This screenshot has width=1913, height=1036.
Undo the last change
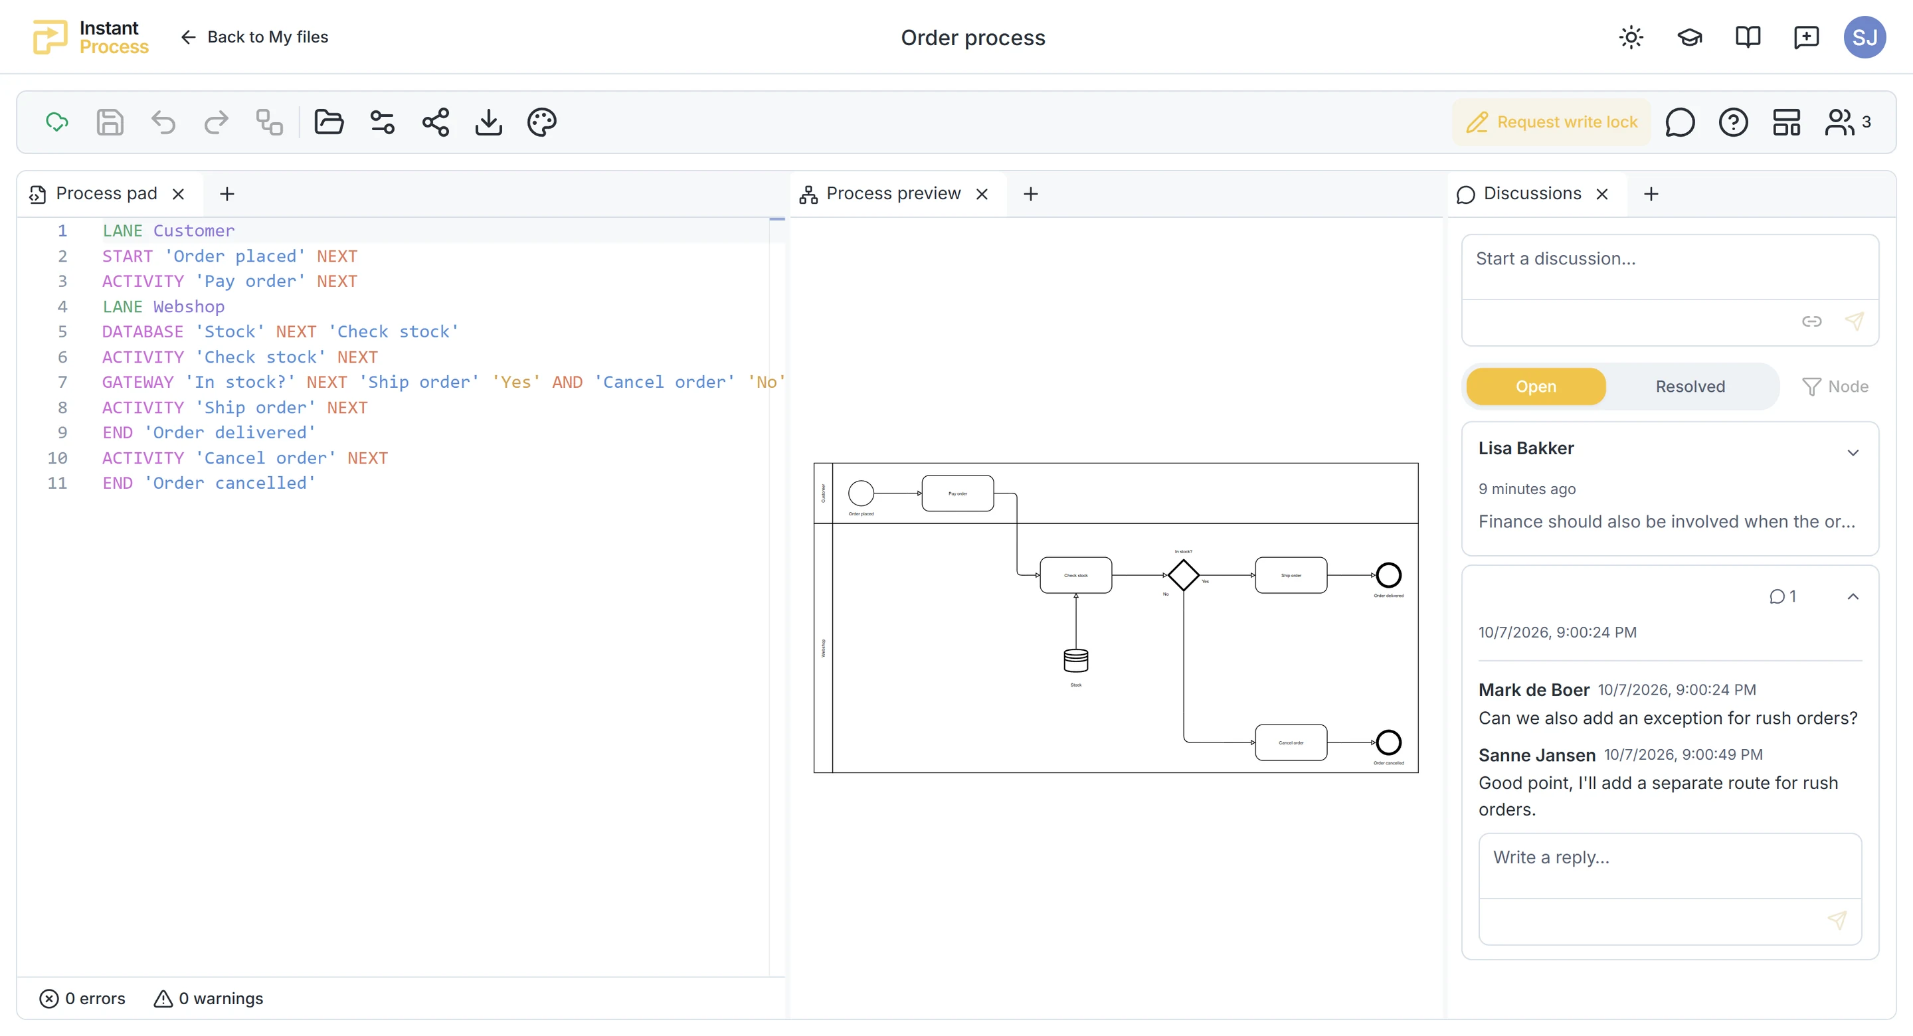163,122
